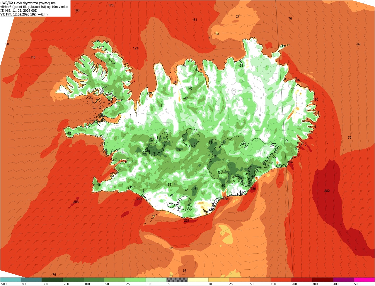The image size is (375, 286).
Task: Click the init time 'IT: Mið. 11. 02. 2026 00Z'
Action: coord(19,11)
